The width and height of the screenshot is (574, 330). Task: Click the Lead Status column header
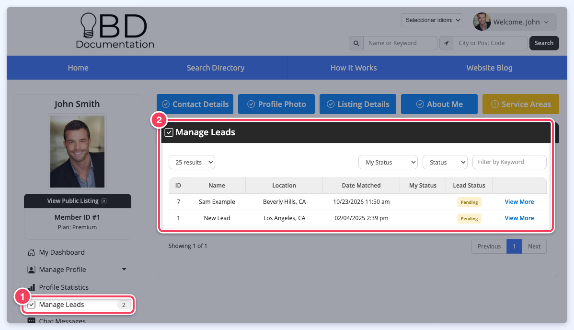[x=469, y=186]
